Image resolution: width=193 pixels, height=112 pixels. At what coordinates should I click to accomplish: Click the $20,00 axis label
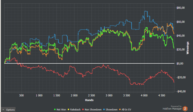pyautogui.click(x=181, y=50)
